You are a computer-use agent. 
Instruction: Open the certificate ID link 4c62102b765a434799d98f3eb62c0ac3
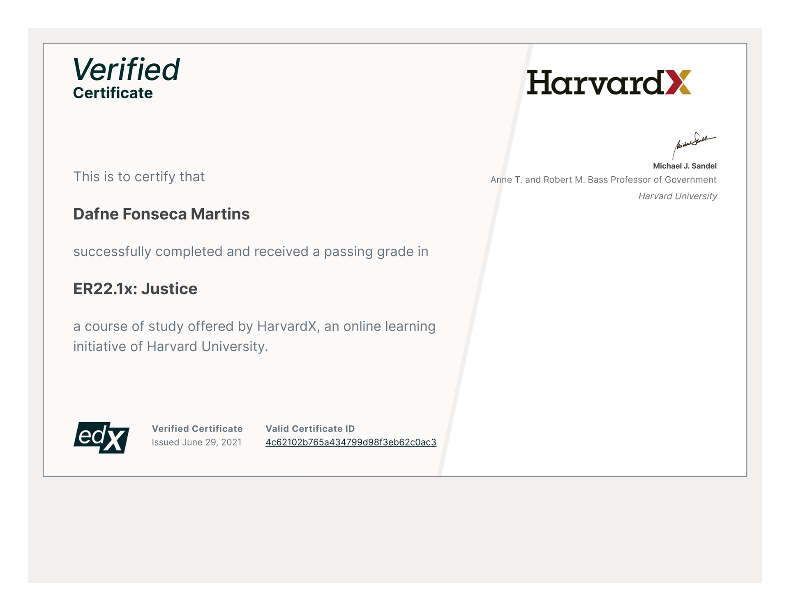click(x=351, y=442)
